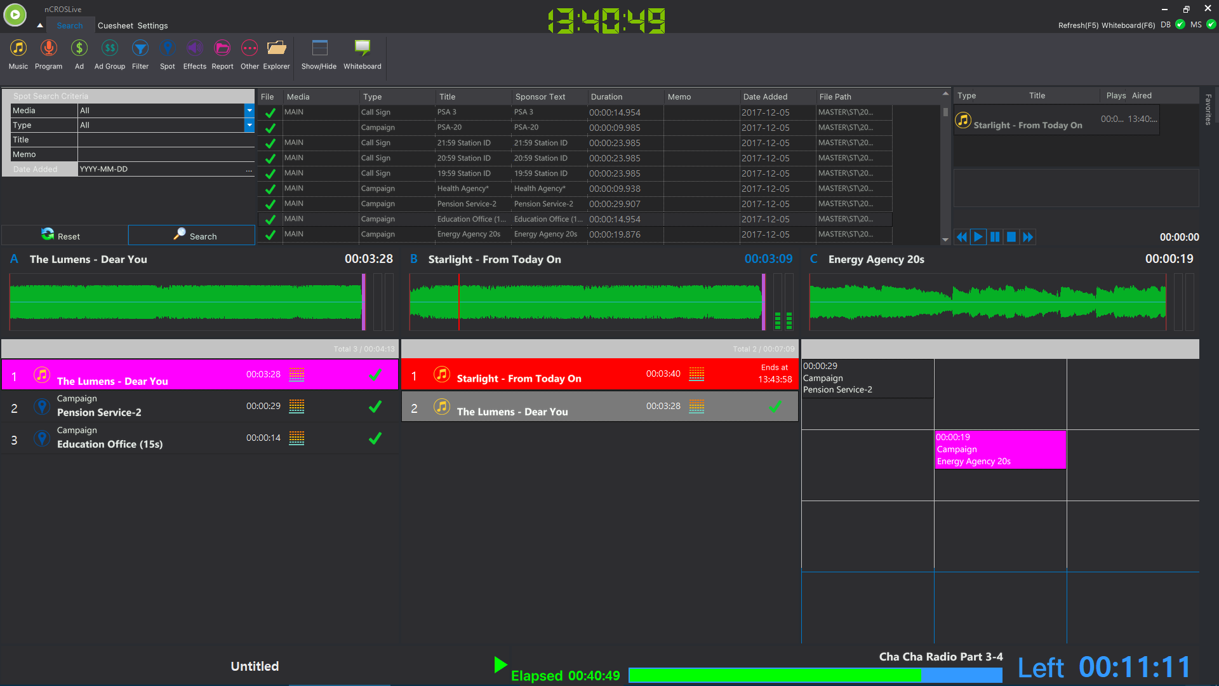
Task: Open the Date Added picker ellipsis
Action: (x=249, y=170)
